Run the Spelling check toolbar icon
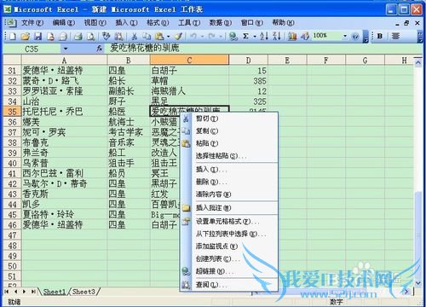 pos(106,36)
